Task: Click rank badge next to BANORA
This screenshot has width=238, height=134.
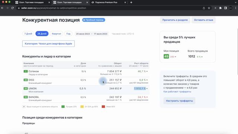Action: (x=26, y=97)
